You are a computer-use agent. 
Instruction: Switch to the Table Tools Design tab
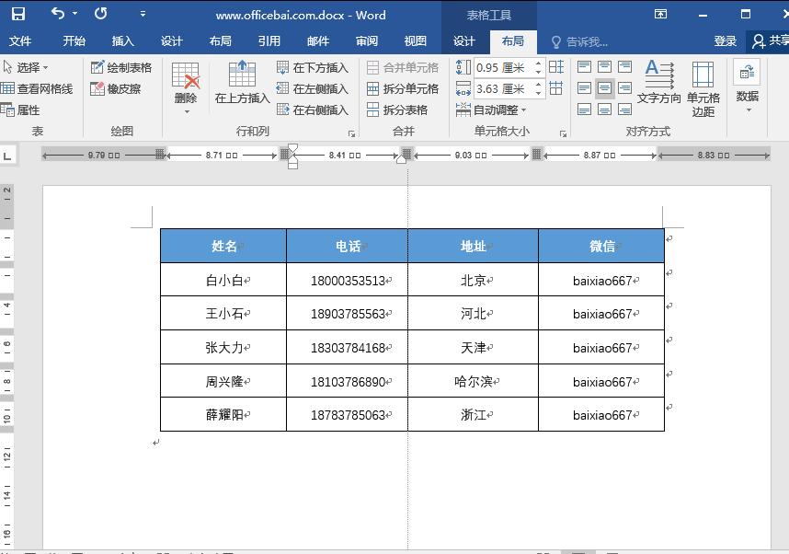click(x=464, y=40)
